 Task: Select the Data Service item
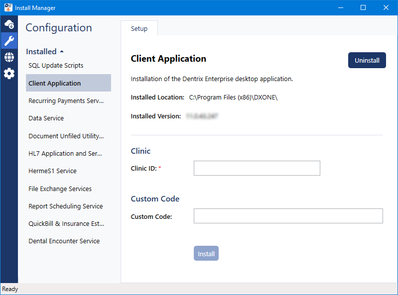pyautogui.click(x=46, y=118)
